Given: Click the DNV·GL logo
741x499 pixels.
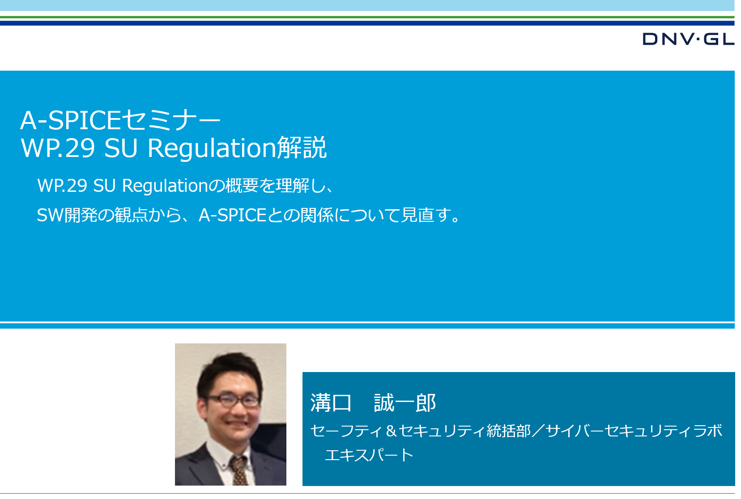Looking at the screenshot, I should [688, 39].
